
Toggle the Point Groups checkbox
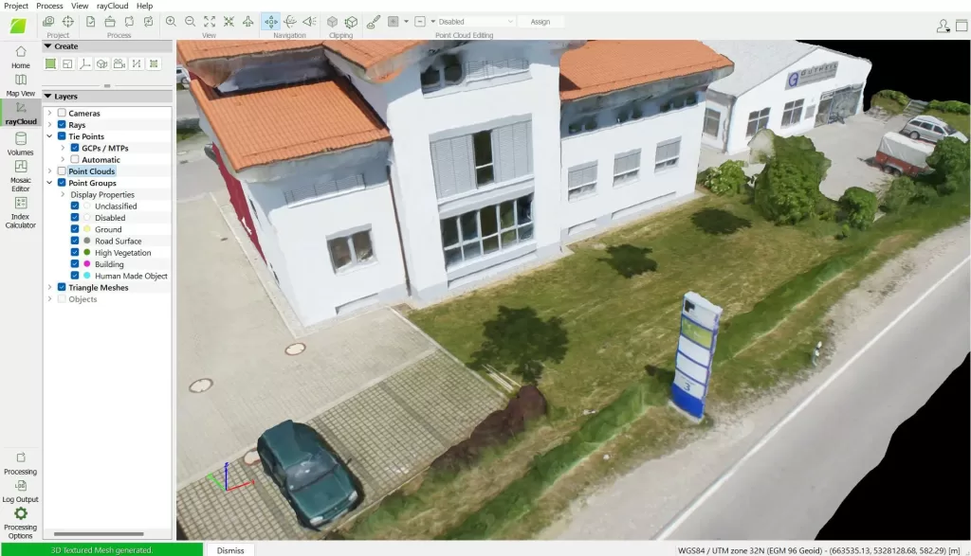62,183
